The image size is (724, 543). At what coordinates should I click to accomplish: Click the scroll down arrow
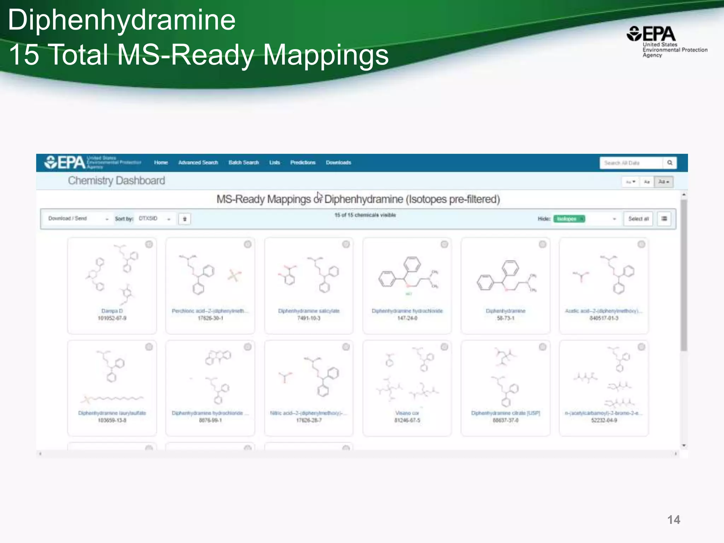pos(684,445)
